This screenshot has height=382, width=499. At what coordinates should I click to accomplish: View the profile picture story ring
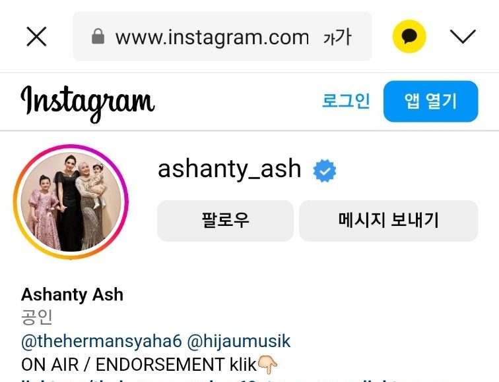(71, 202)
